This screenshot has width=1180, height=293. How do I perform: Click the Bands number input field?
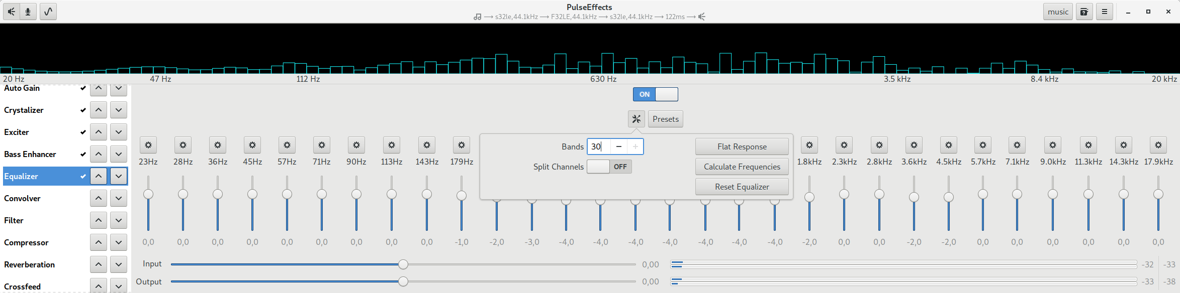click(x=599, y=146)
